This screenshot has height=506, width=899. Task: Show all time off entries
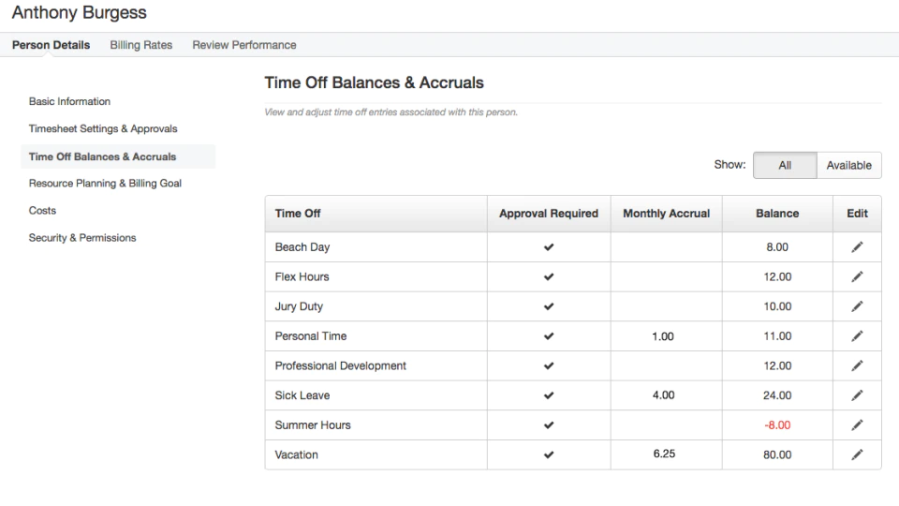pyautogui.click(x=785, y=165)
